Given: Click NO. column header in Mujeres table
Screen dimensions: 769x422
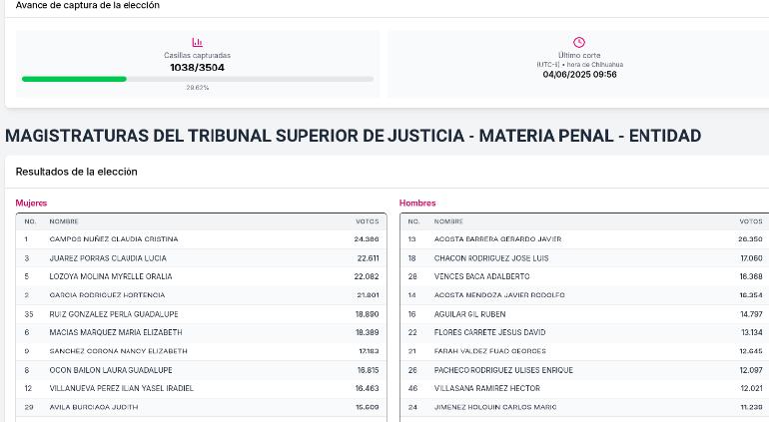Looking at the screenshot, I should [x=30, y=221].
